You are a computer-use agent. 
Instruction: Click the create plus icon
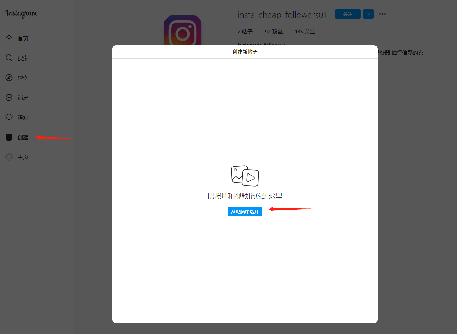pos(9,137)
